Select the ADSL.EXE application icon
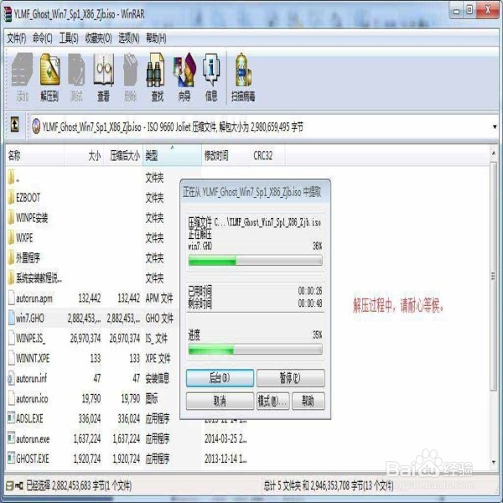 point(11,417)
